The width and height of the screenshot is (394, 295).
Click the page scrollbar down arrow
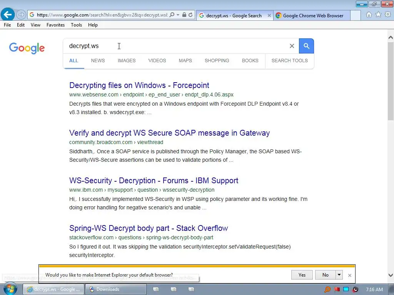click(391, 275)
